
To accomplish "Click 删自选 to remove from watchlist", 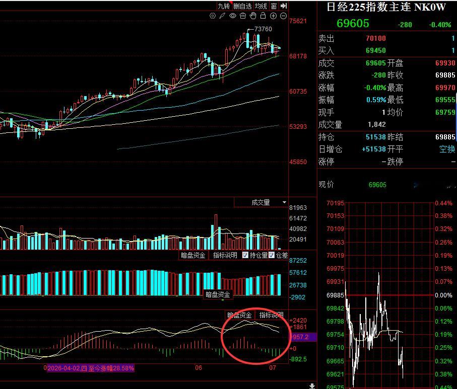I will click(242, 6).
